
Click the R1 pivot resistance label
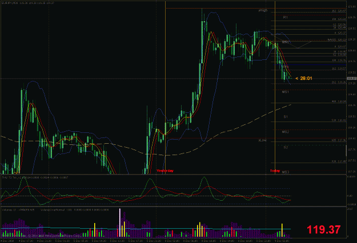pyautogui.click(x=286, y=17)
